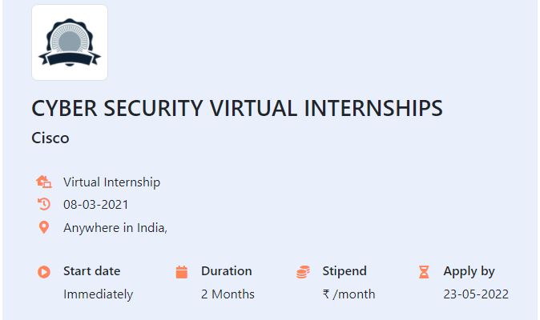This screenshot has height=320, width=540.
Task: Select the Virtual Internship text
Action: point(111,182)
